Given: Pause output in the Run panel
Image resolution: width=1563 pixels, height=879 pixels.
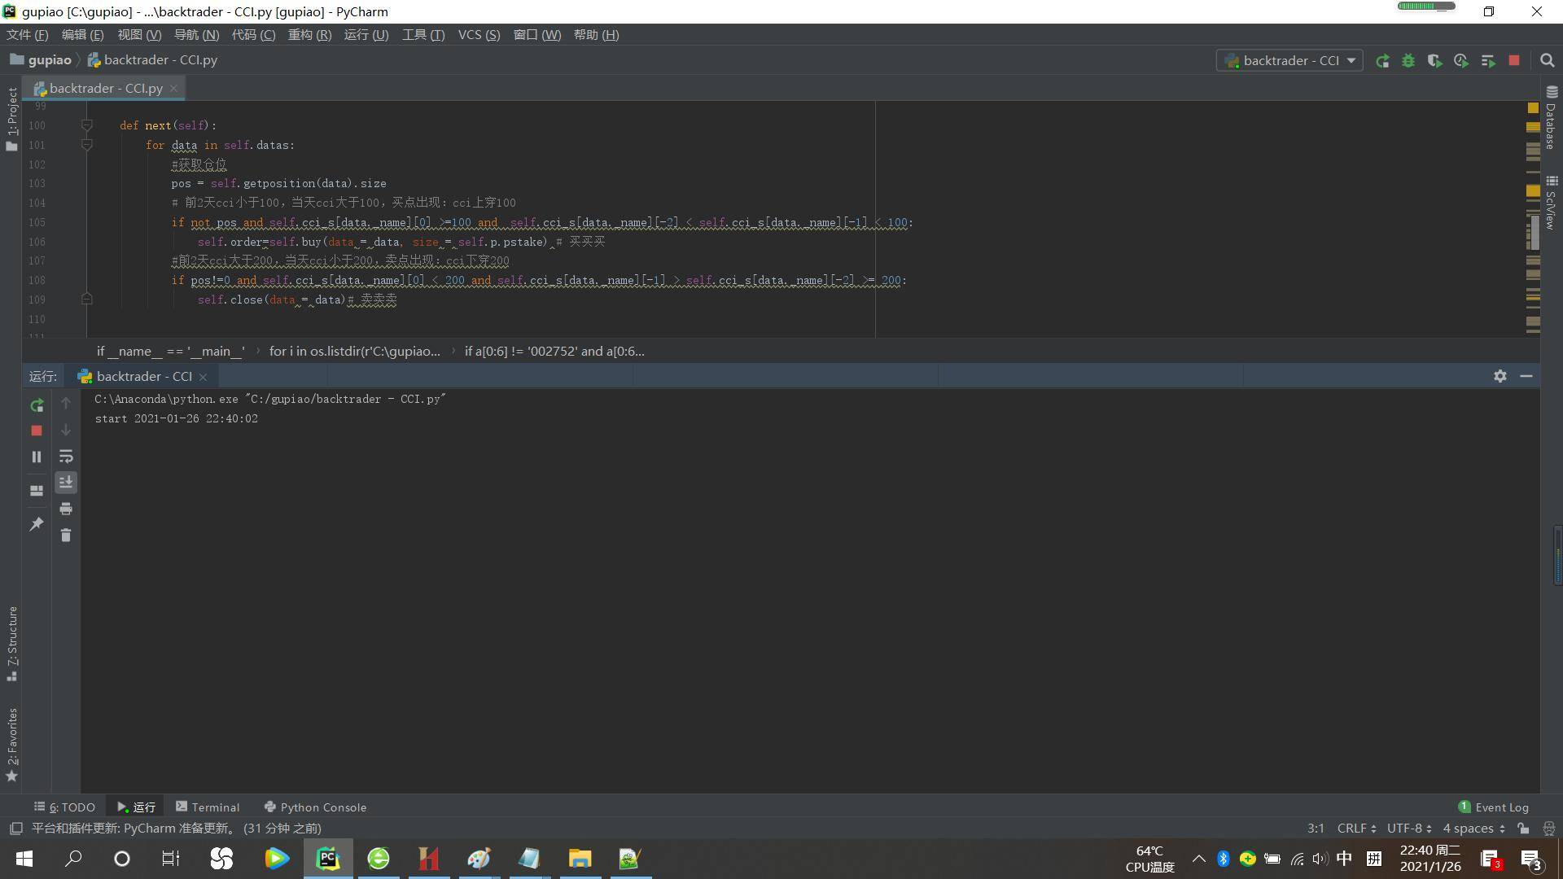Looking at the screenshot, I should pos(37,457).
